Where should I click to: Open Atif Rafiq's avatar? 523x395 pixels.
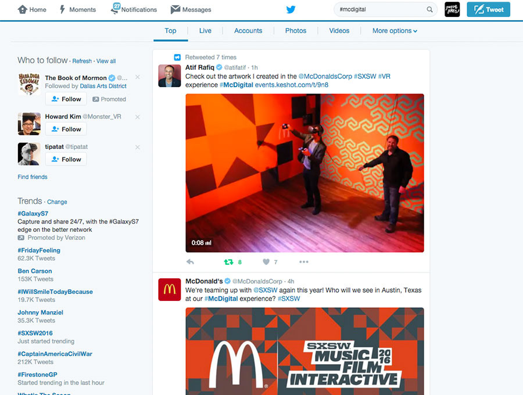[170, 76]
